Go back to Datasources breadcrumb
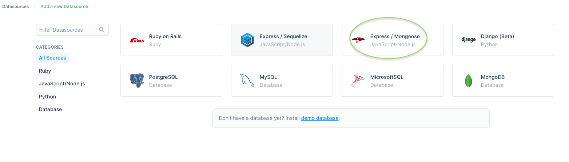The image size is (569, 162). click(16, 7)
